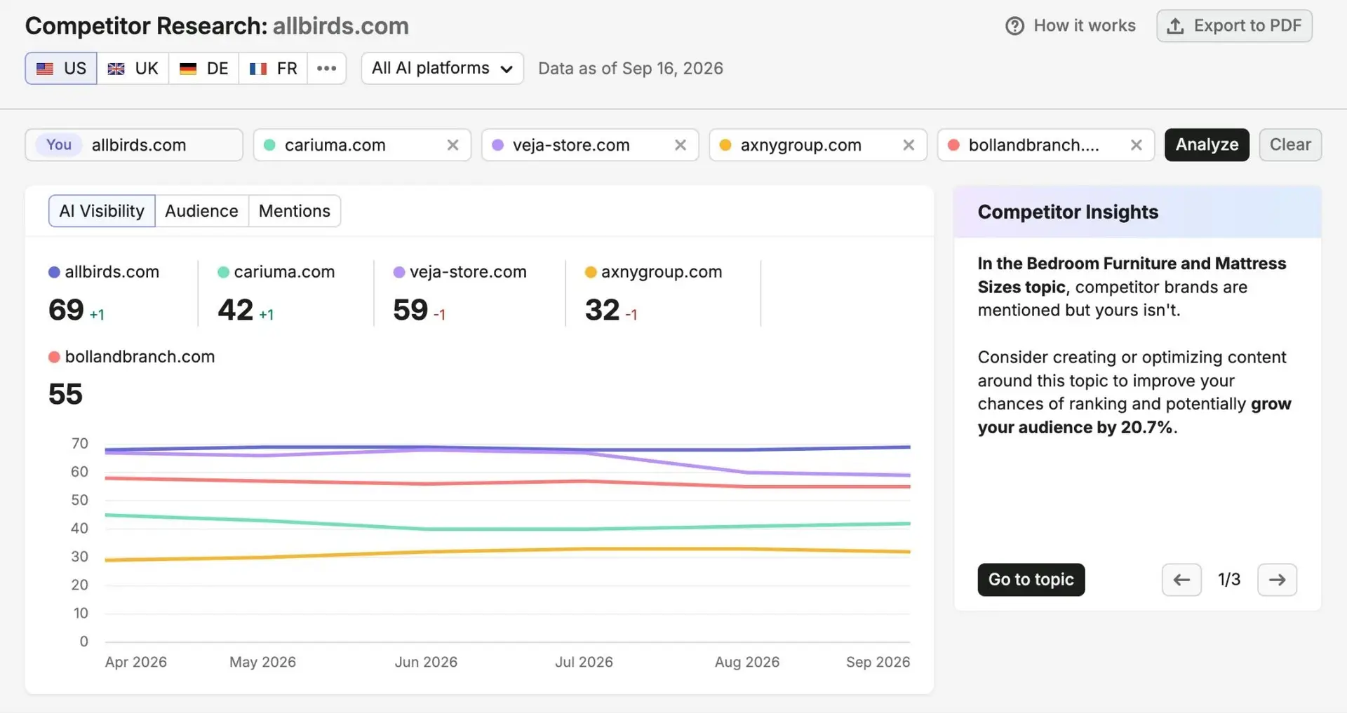Click the cariuma.com green legend dot
Screen dimensions: 1347x713
click(223, 272)
